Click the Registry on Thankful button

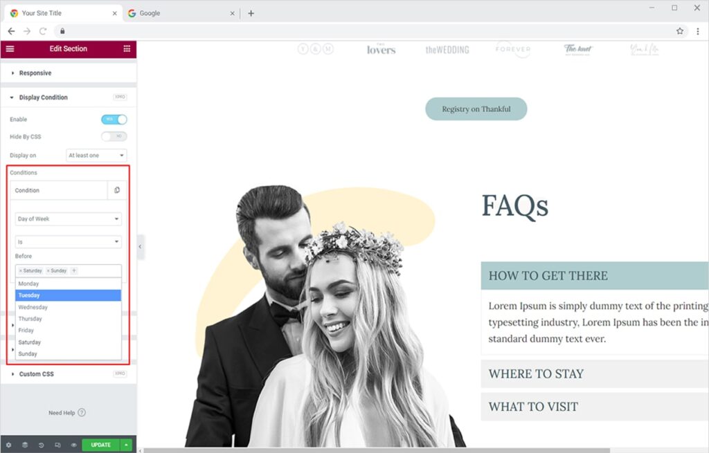click(x=476, y=109)
